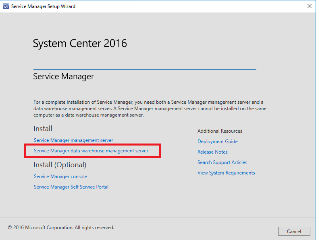Screen dimensions: 316x240
Task: Install the Service Manager console
Action: coord(60,176)
